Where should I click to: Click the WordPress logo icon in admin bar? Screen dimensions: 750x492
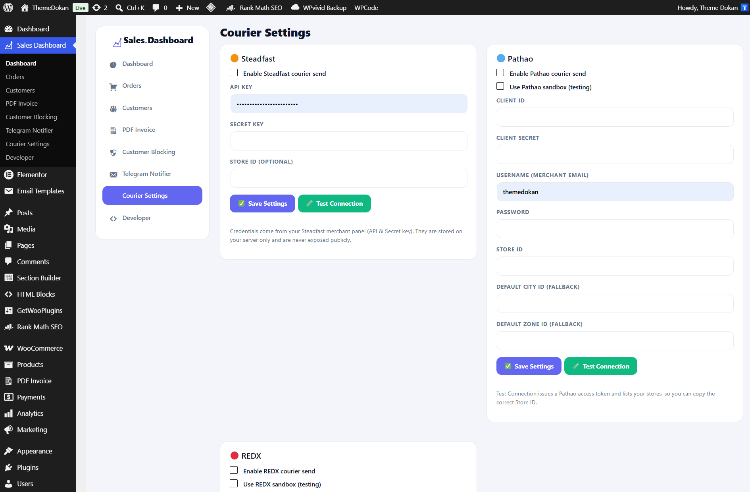[x=8, y=8]
